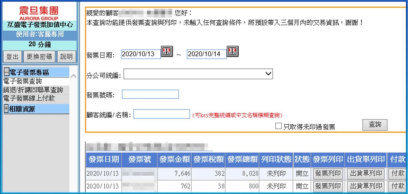Click the 顧客統編/名稱 text field
This screenshot has width=408, height=194.
(x=161, y=114)
